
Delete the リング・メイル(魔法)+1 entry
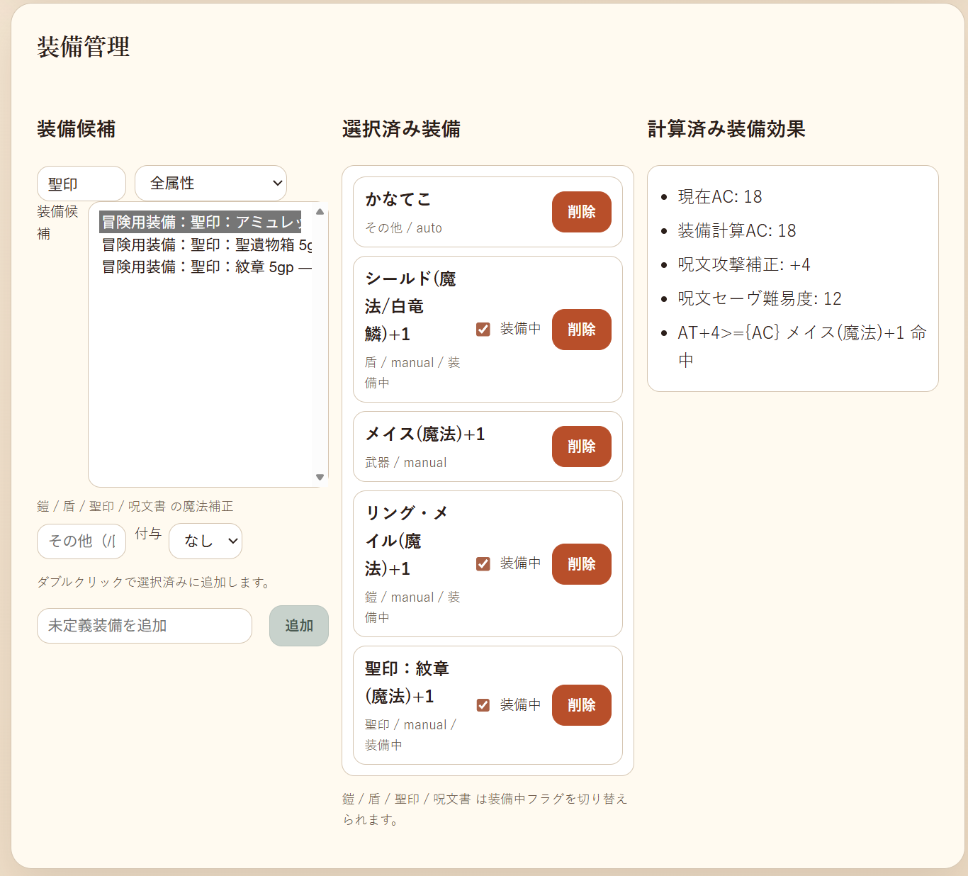point(581,564)
